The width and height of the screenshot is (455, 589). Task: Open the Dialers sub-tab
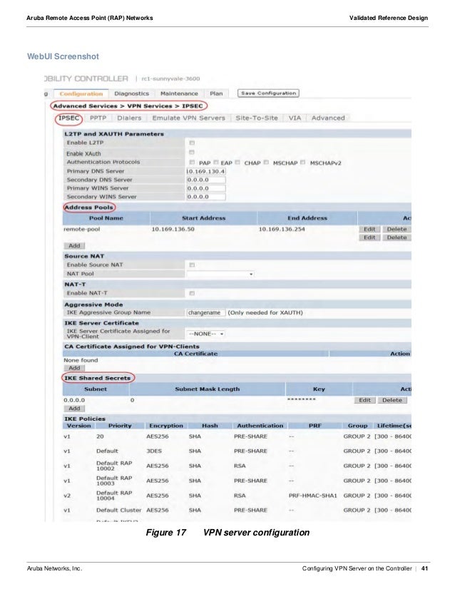coord(129,118)
